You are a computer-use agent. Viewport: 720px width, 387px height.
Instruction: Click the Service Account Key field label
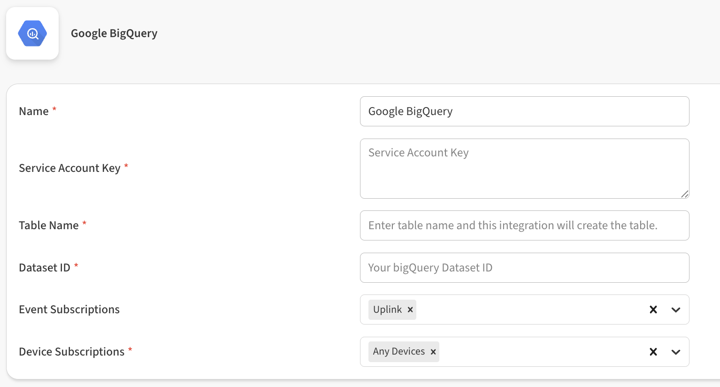point(69,168)
